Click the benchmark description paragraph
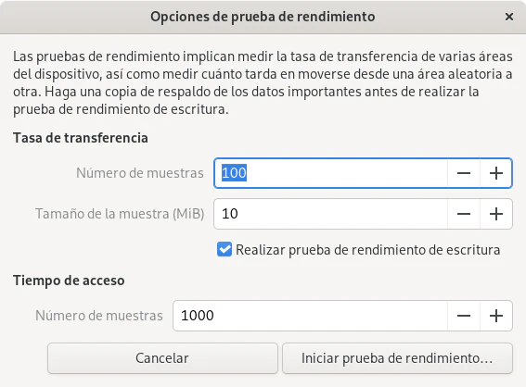This screenshot has width=526, height=387. pos(263,82)
